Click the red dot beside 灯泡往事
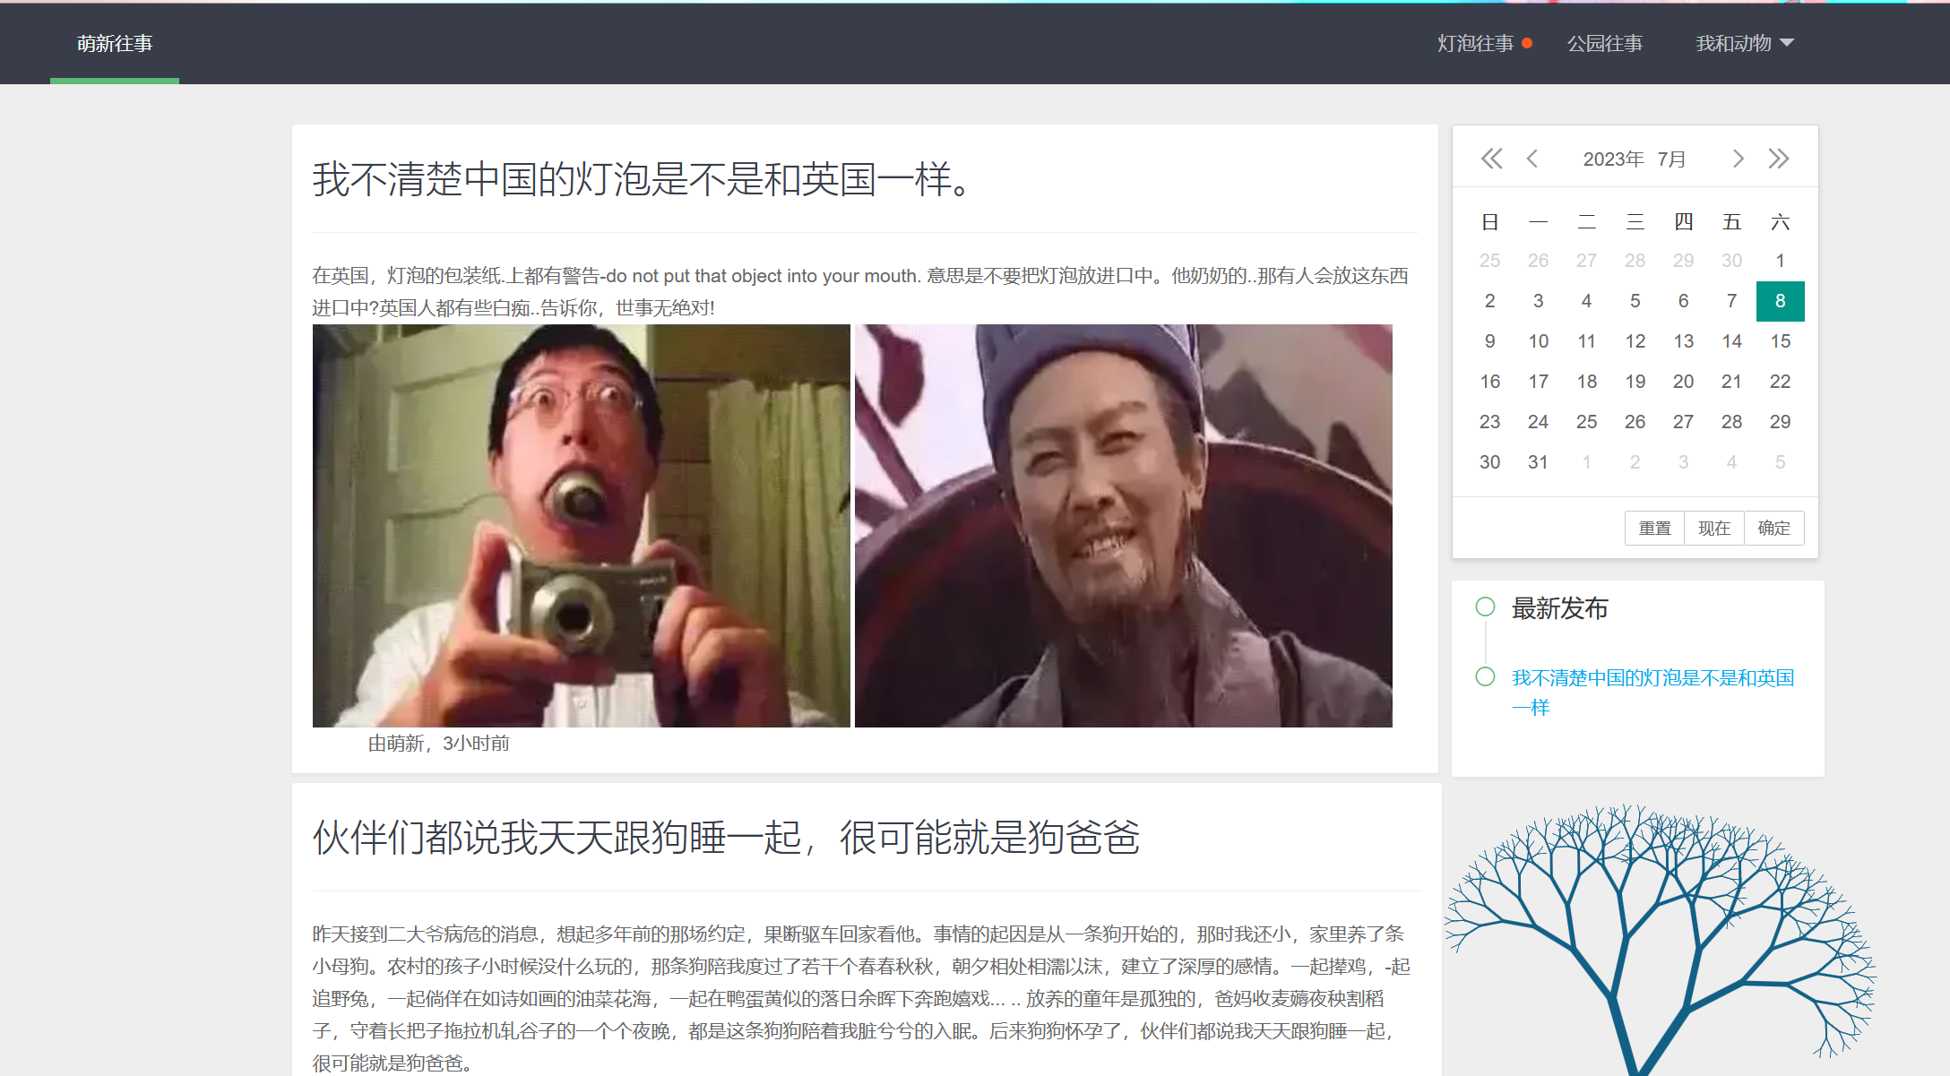Viewport: 1950px width, 1076px height. point(1527,43)
